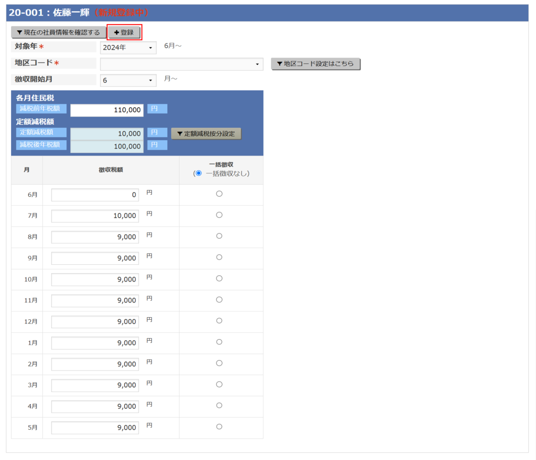This screenshot has width=536, height=460.
Task: Click the 一括徴収 column header text
Action: [x=221, y=164]
